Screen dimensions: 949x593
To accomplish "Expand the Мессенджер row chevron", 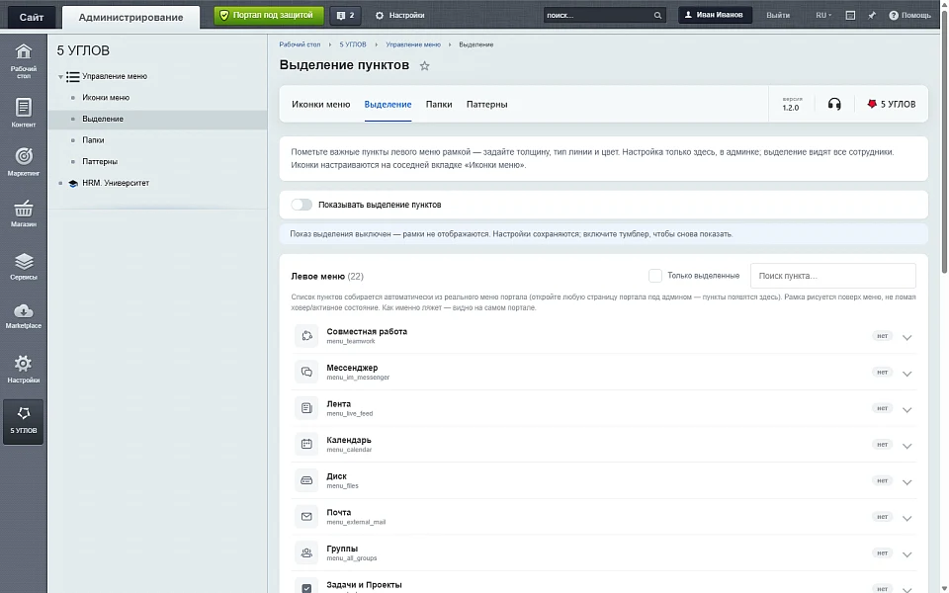I will tap(906, 374).
